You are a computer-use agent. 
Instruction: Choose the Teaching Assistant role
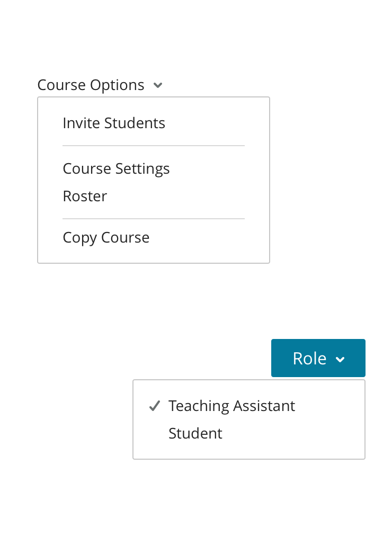[231, 406]
